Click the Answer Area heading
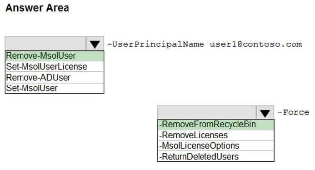The width and height of the screenshot is (315, 170). pos(37,8)
